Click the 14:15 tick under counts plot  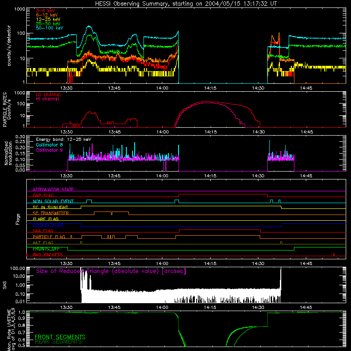click(210, 88)
